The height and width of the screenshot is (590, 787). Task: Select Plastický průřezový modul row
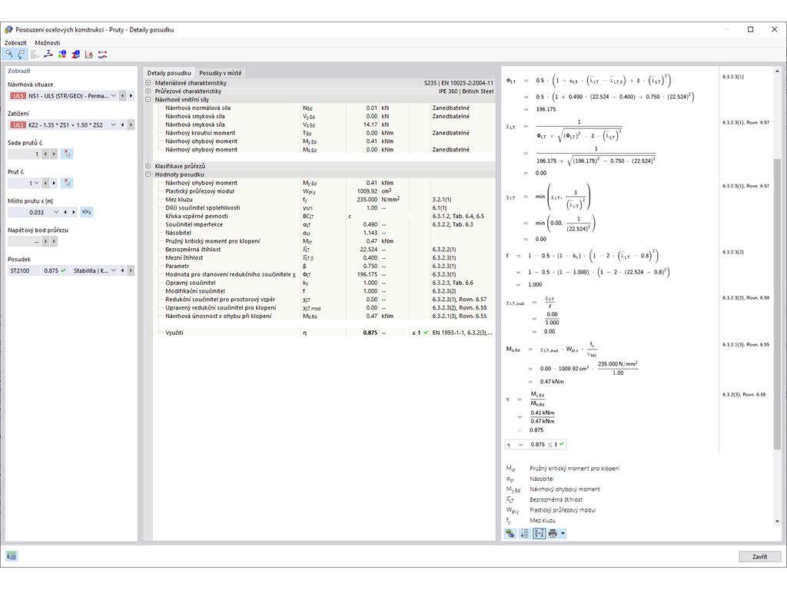click(324, 191)
